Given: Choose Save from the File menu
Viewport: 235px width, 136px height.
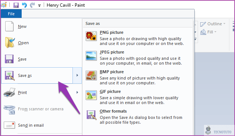Looking at the screenshot, I should (x=41, y=59).
